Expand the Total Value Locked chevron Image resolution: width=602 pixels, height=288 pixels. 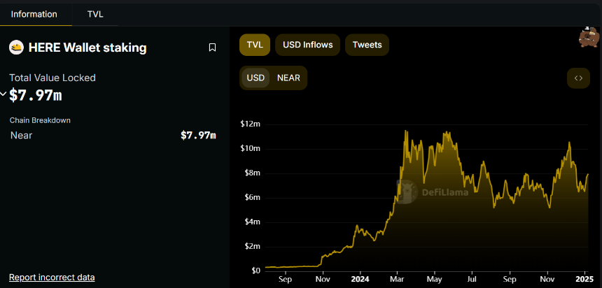(x=3, y=94)
